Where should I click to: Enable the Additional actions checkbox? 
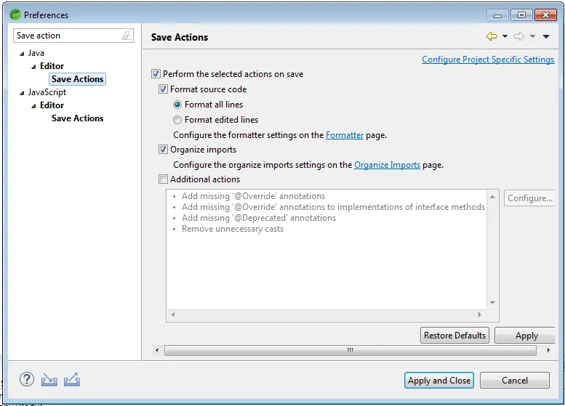click(163, 179)
